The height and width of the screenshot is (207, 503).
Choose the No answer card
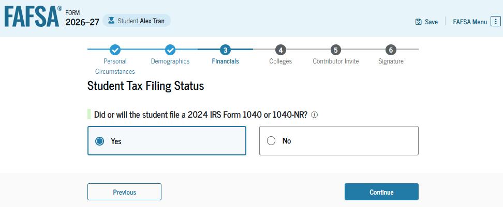[339, 141]
